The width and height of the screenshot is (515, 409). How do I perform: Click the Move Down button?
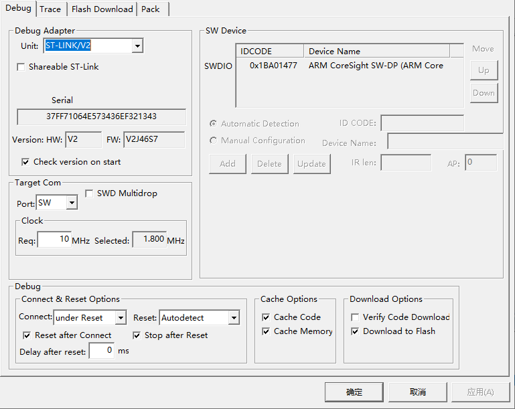tap(484, 93)
